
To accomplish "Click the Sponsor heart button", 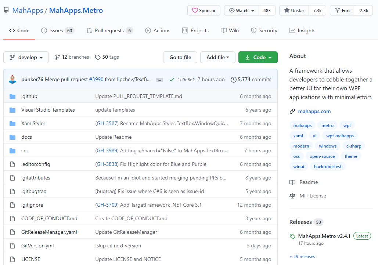I will click(x=204, y=10).
